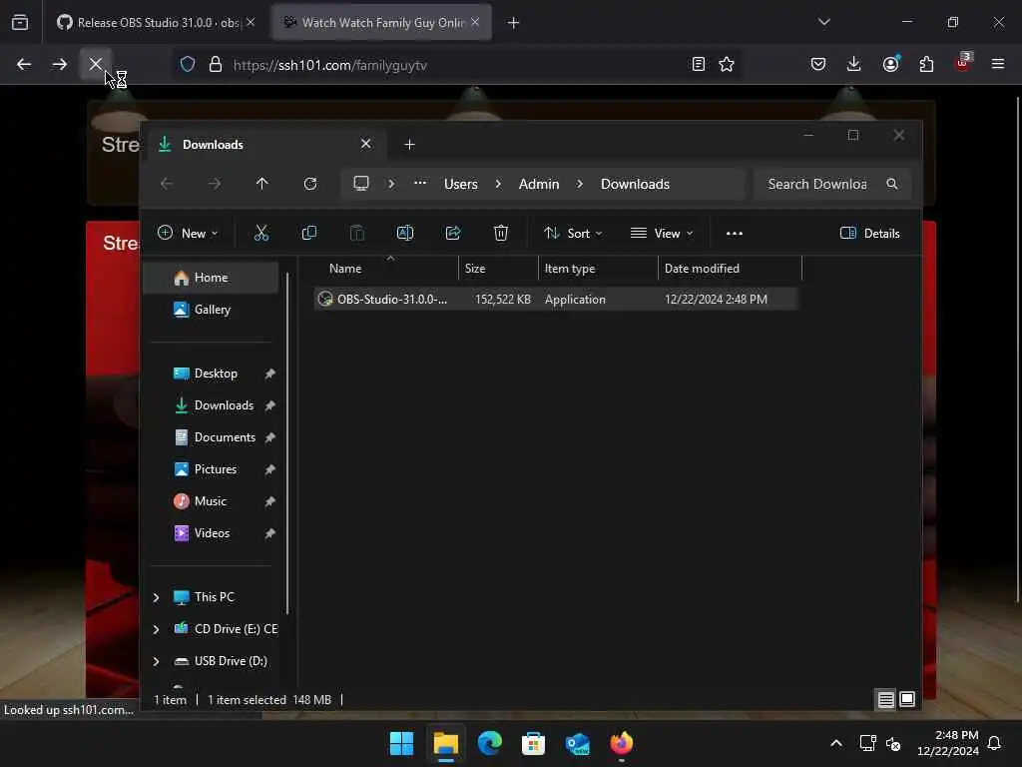The image size is (1022, 767).
Task: Go forward in Firefox browser
Action: 59,64
